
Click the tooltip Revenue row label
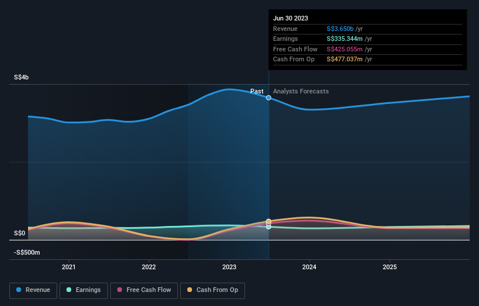point(285,29)
